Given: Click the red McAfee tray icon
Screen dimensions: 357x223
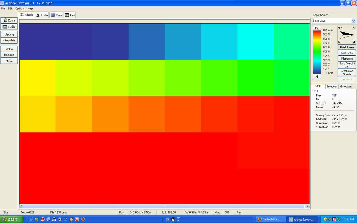Looking at the screenshot, I should tap(334, 219).
